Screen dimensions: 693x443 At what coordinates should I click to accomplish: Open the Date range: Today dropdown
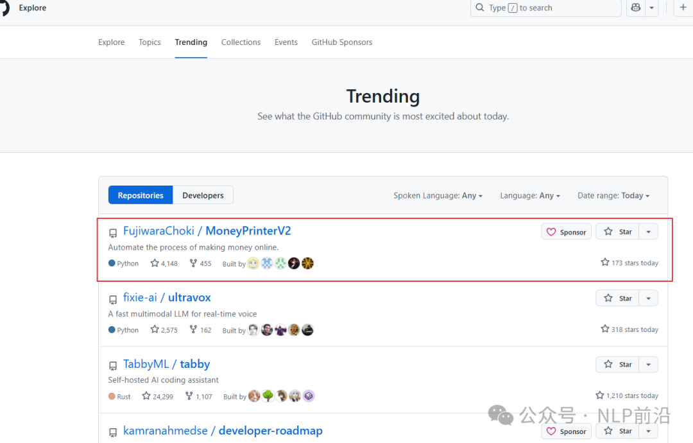[613, 195]
